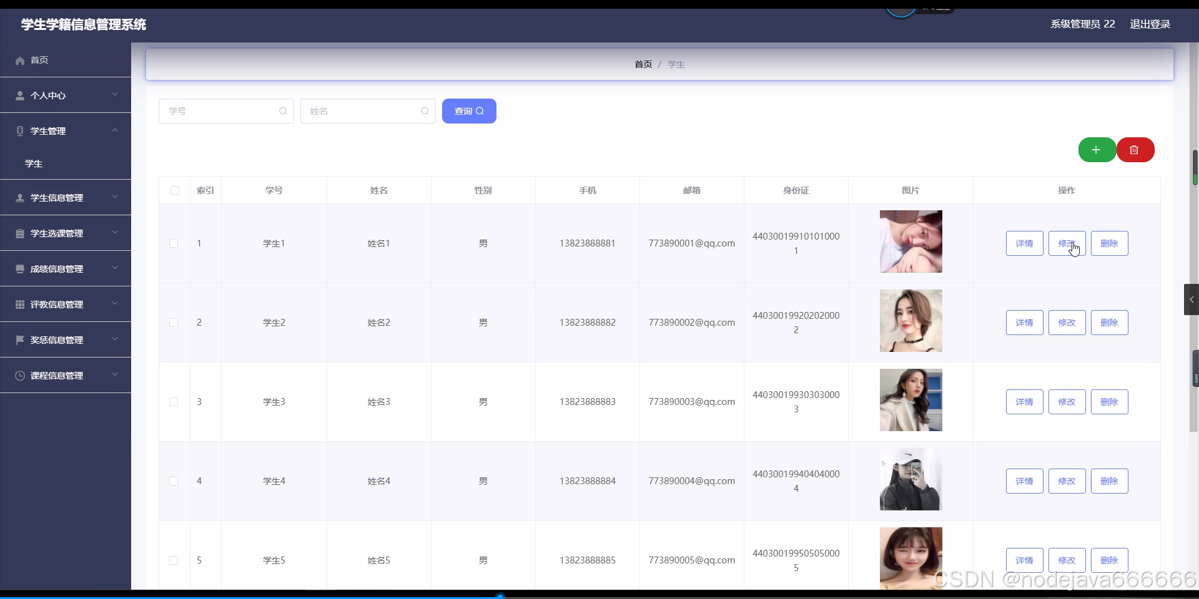Click the 学号 search input field
Viewport: 1199px width, 599px height.
click(x=226, y=111)
